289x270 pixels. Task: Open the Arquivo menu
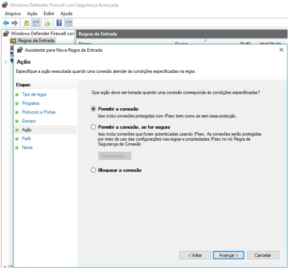[x=13, y=13]
